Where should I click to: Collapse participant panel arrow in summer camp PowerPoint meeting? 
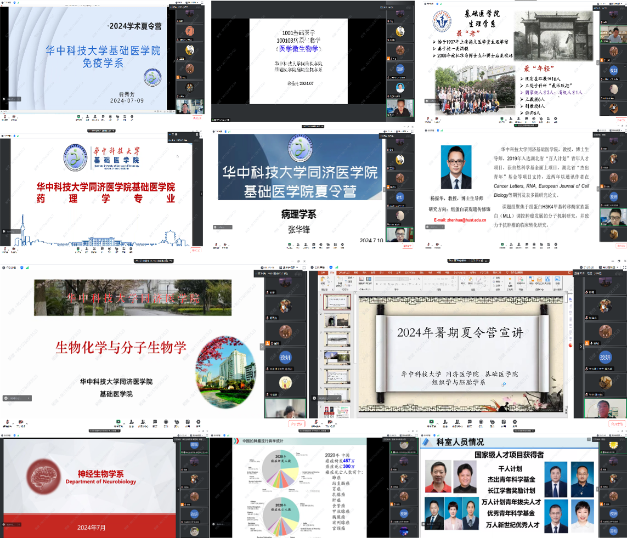pos(580,347)
